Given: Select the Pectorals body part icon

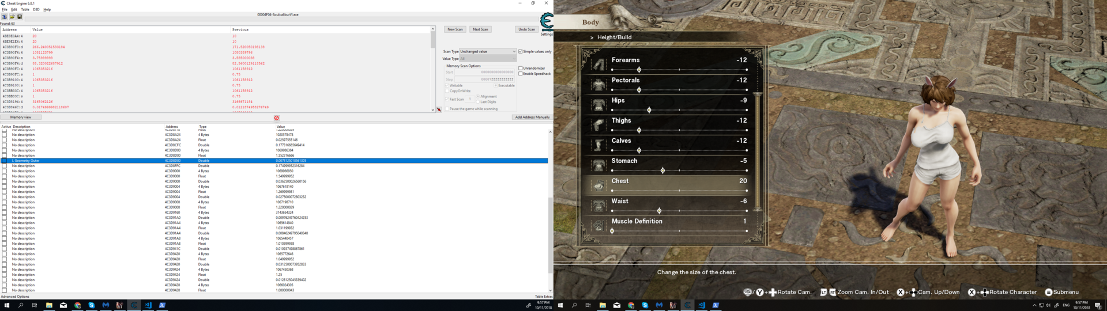Looking at the screenshot, I should (x=599, y=84).
